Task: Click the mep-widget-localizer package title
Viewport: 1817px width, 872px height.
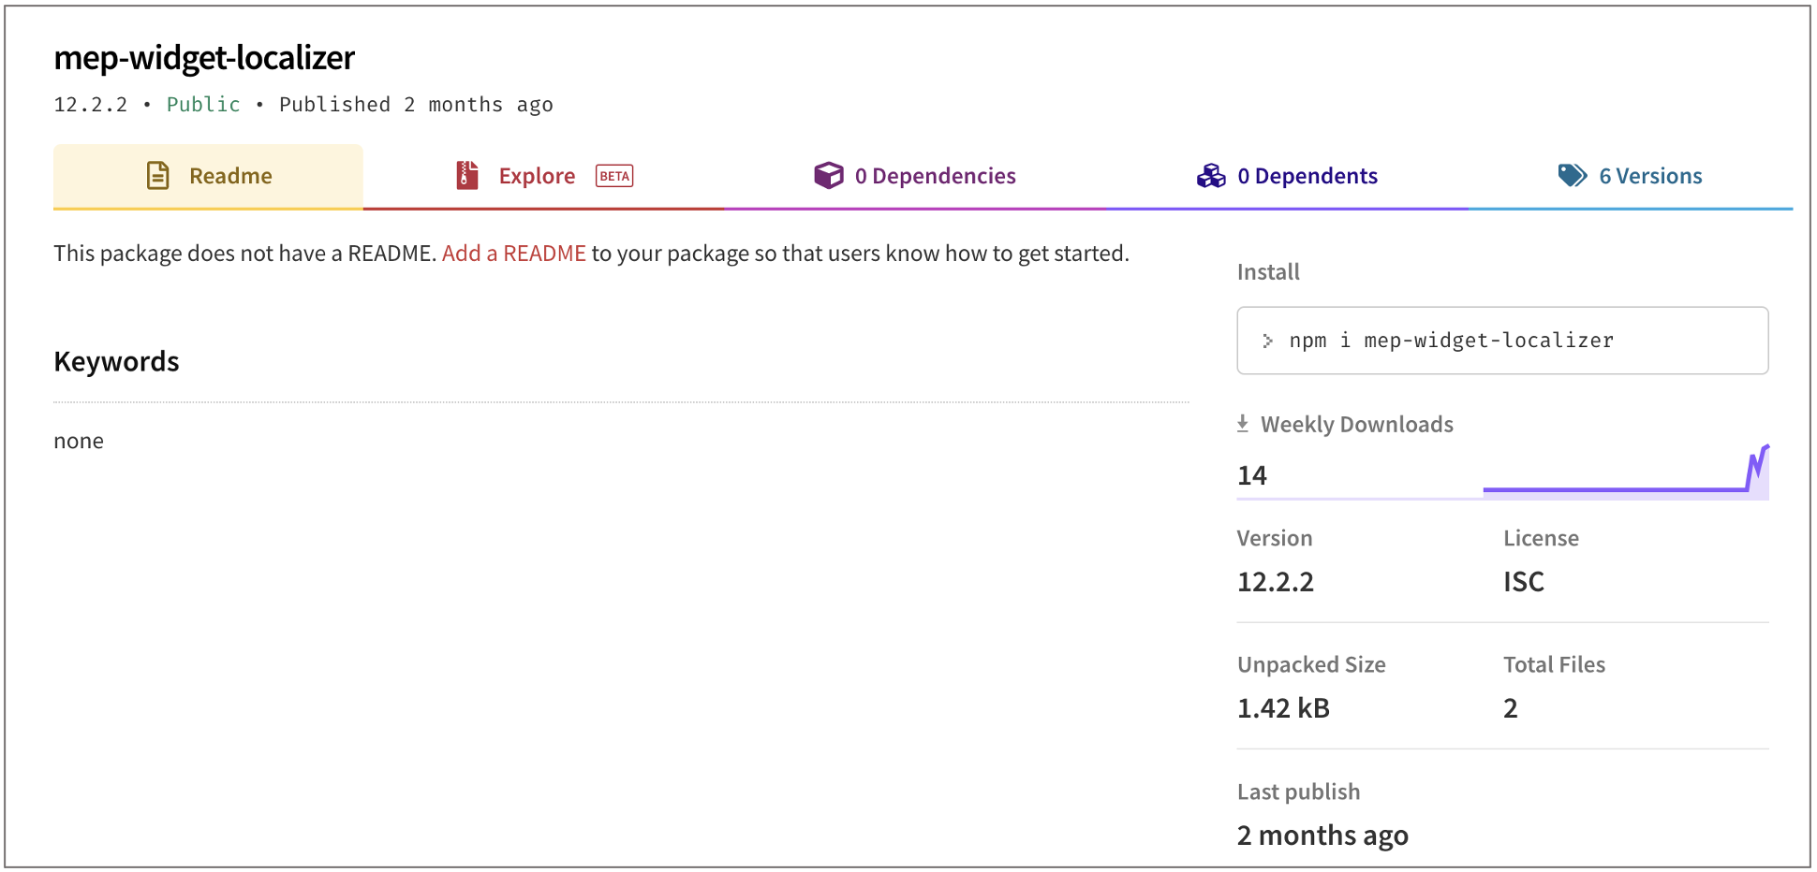Action: pos(204,58)
